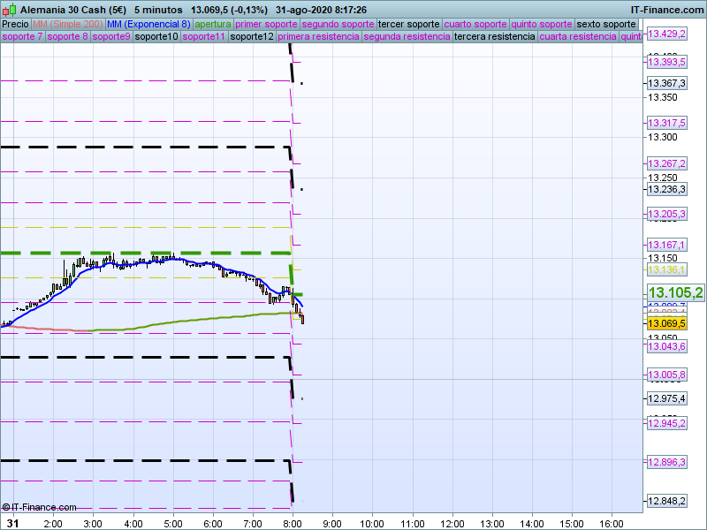Screen dimensions: 707x530
Task: Select the tercera resistencia label
Action: [x=494, y=37]
